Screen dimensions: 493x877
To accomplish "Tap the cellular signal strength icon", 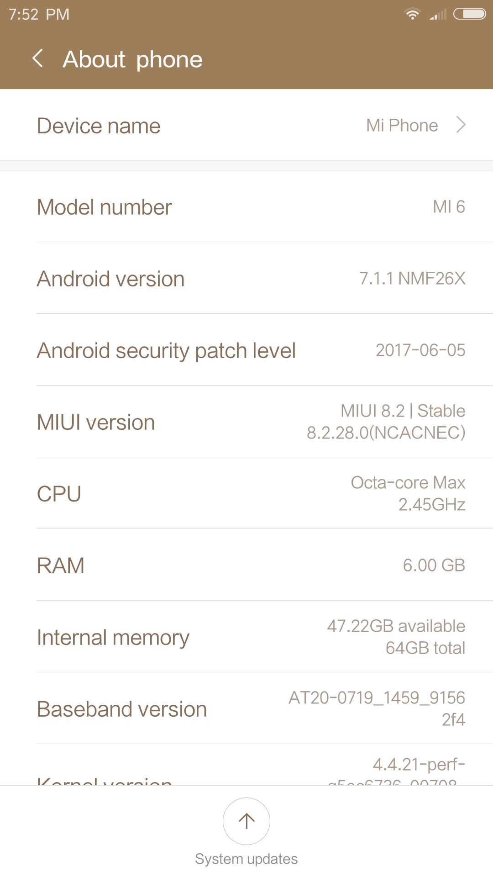I will click(x=438, y=15).
